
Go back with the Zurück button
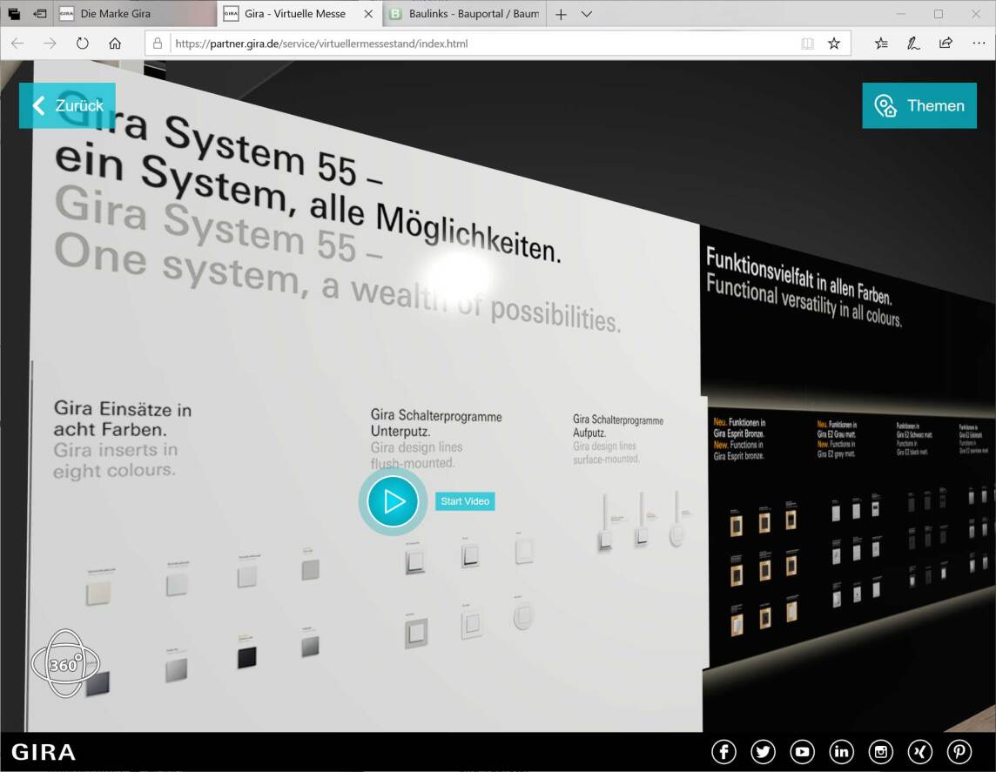pos(67,105)
